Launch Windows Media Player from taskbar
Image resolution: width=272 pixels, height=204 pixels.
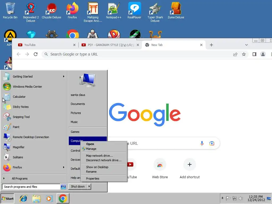[49, 198]
